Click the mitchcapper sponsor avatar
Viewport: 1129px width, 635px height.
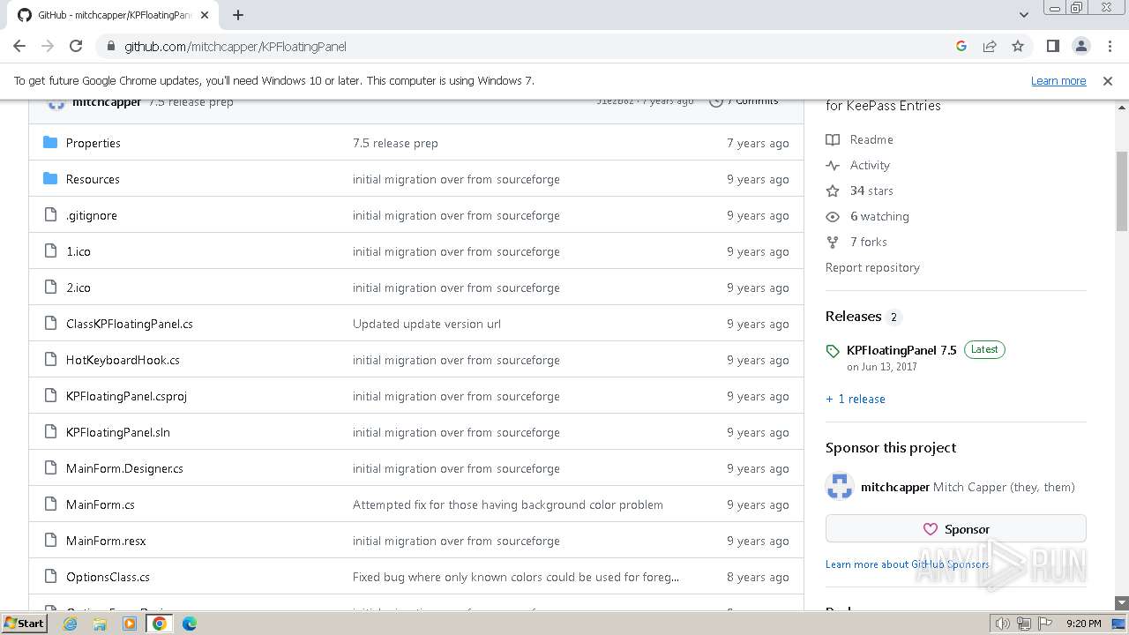(840, 487)
